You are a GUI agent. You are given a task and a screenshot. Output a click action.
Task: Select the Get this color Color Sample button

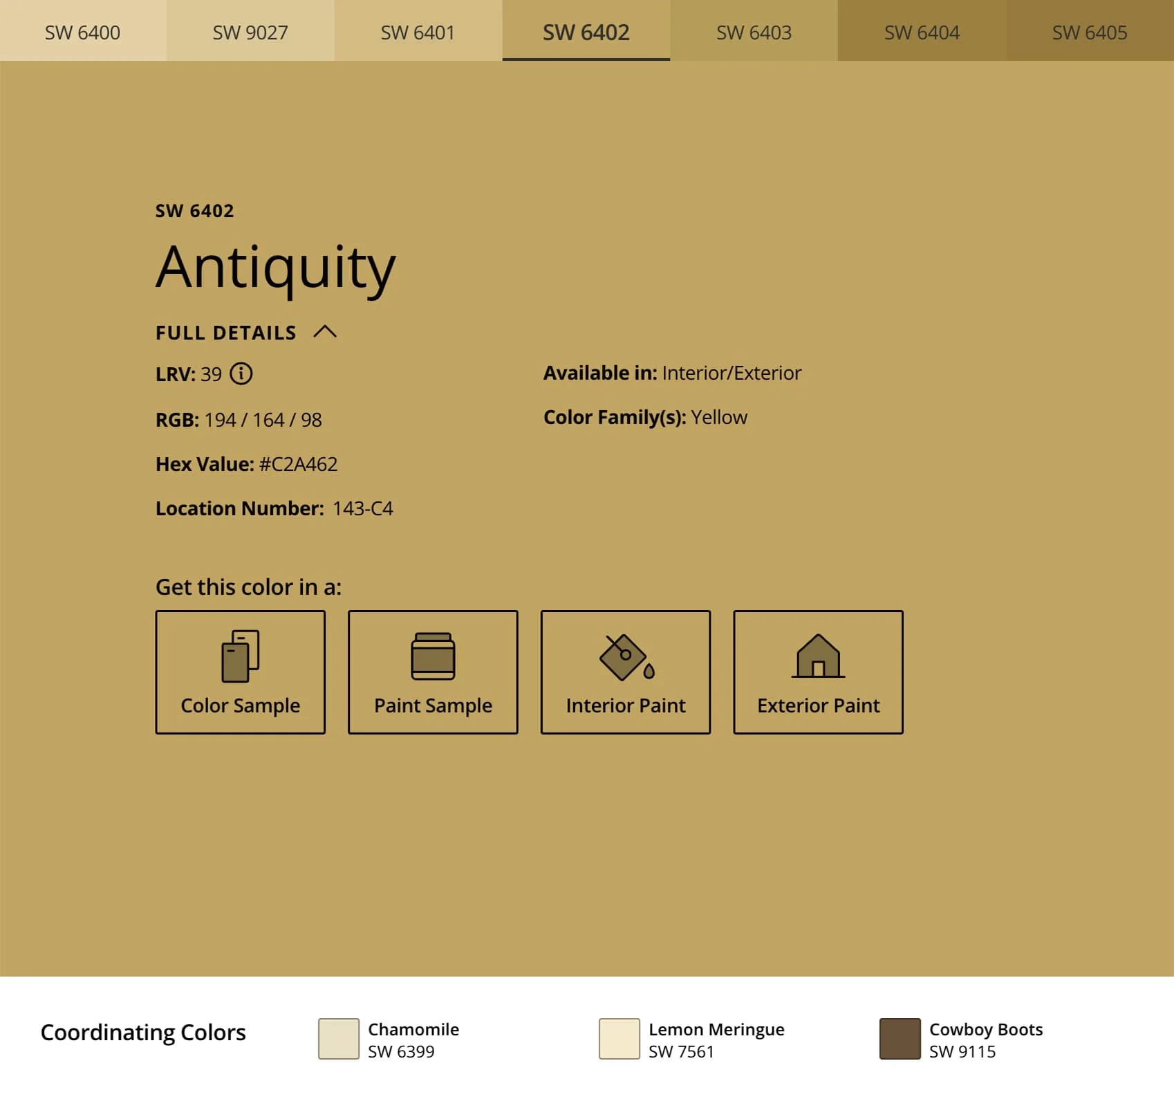click(240, 672)
